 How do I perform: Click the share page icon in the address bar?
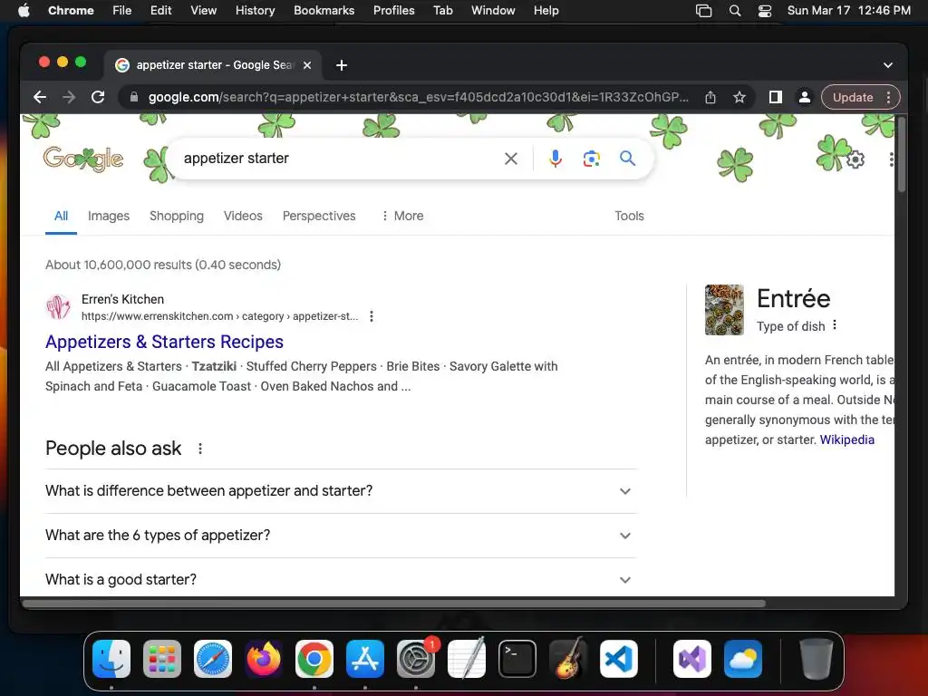point(710,97)
